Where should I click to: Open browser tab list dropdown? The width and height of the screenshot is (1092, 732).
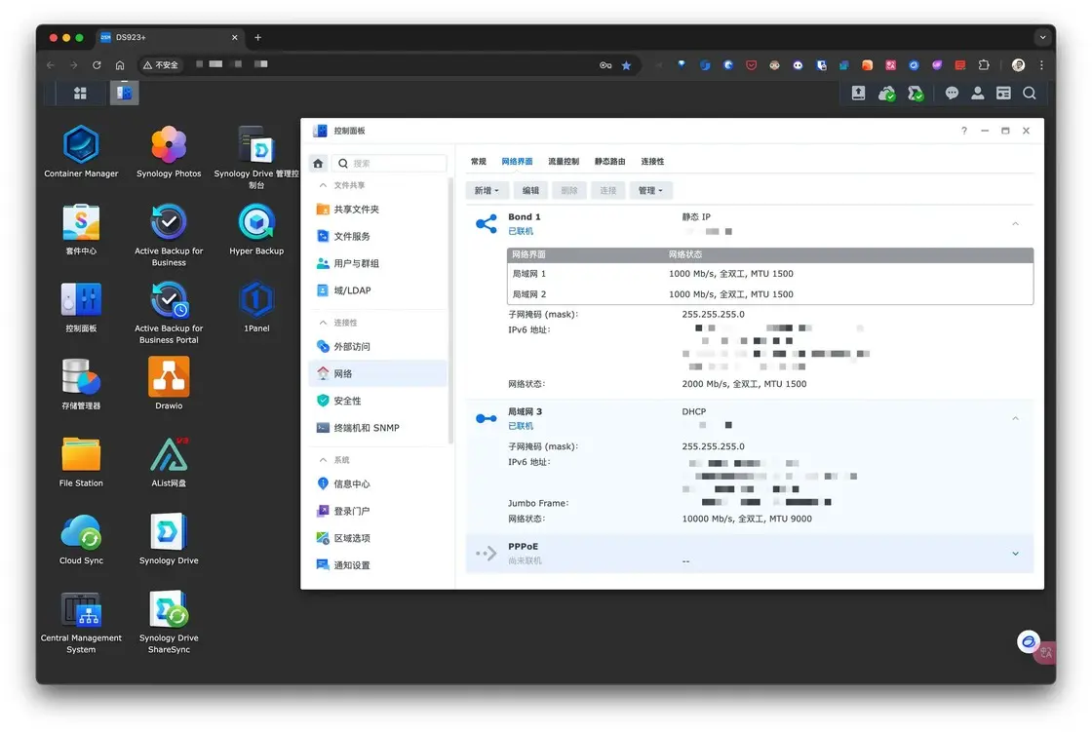click(1042, 37)
